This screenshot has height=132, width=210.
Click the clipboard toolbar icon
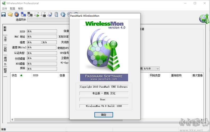(56, 15)
